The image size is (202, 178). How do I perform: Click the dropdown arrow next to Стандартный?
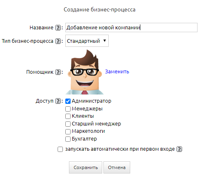(105, 41)
